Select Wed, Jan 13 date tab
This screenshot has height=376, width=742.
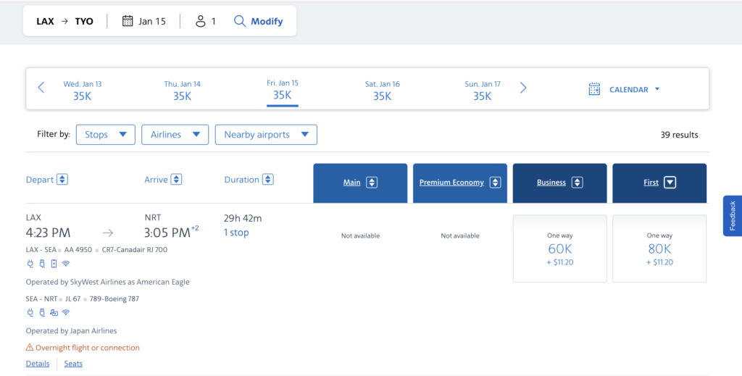coord(83,91)
